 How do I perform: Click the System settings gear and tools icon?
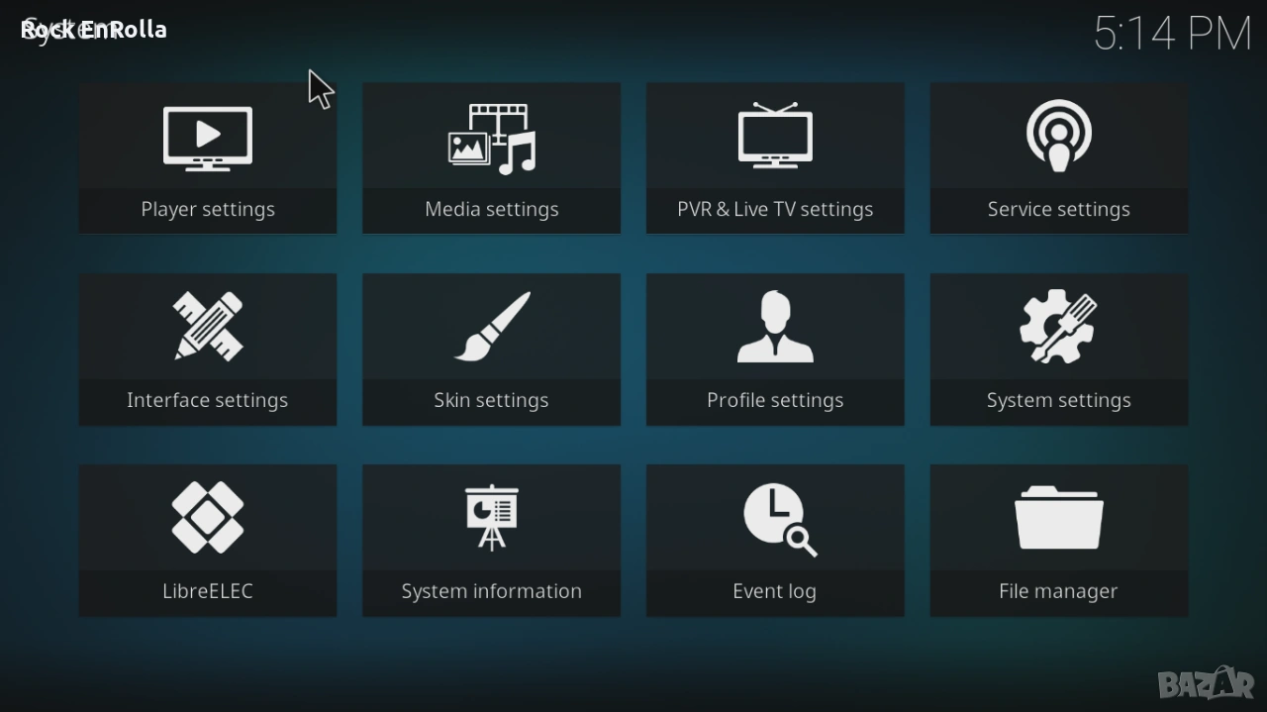coord(1058,327)
